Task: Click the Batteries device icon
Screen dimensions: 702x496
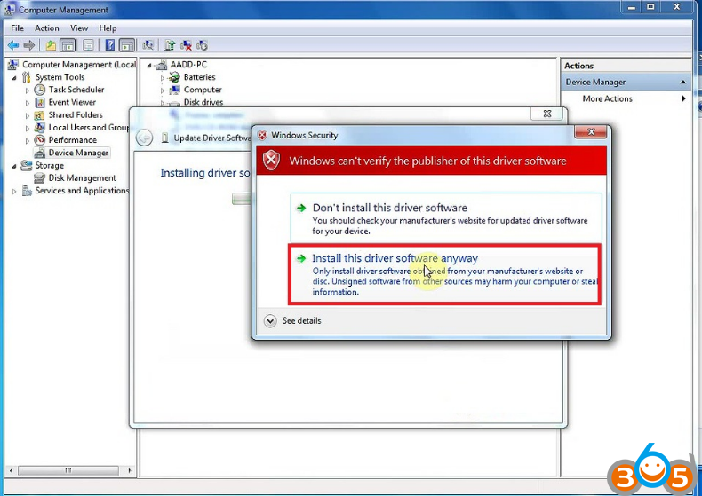Action: 174,77
